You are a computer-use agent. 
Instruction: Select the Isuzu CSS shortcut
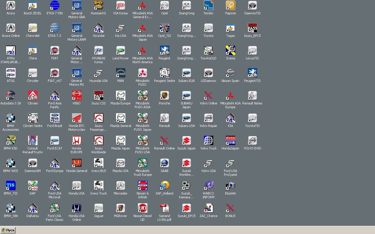coord(98,95)
